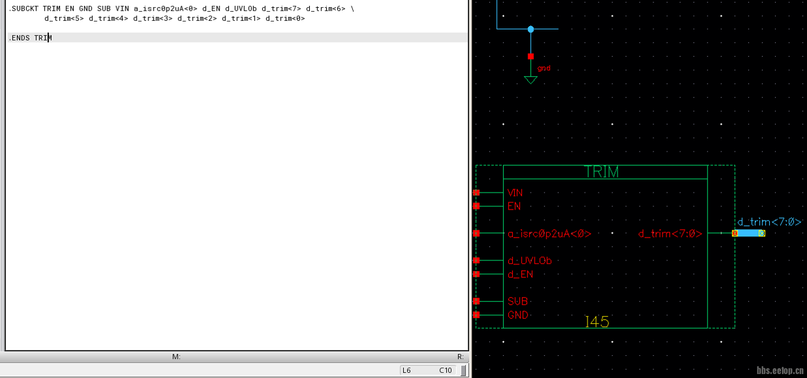Select the highlighted d_trim<7:0> bus wire
The width and height of the screenshot is (807, 378).
point(748,233)
